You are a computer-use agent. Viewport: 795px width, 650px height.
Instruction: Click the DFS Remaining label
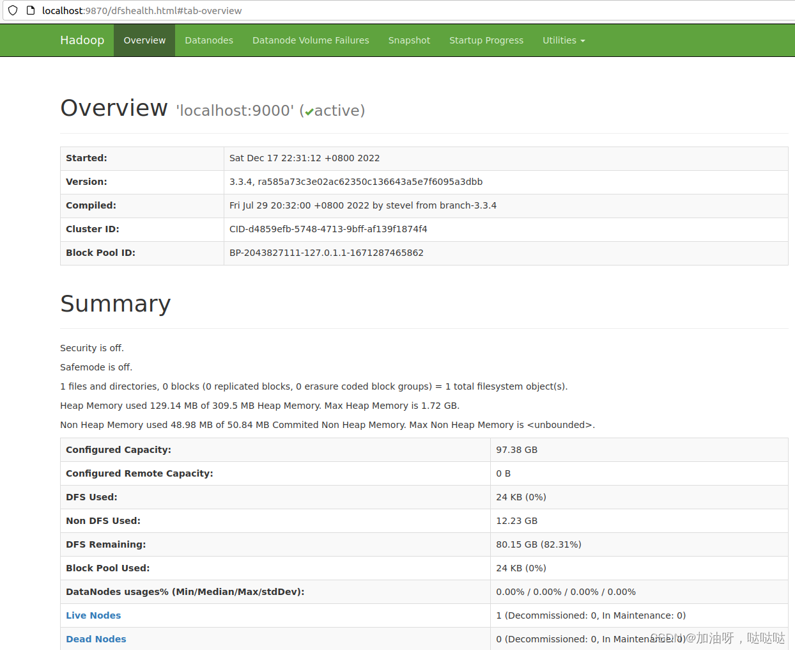tap(105, 544)
